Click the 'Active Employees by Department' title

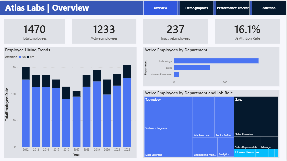[176, 50]
